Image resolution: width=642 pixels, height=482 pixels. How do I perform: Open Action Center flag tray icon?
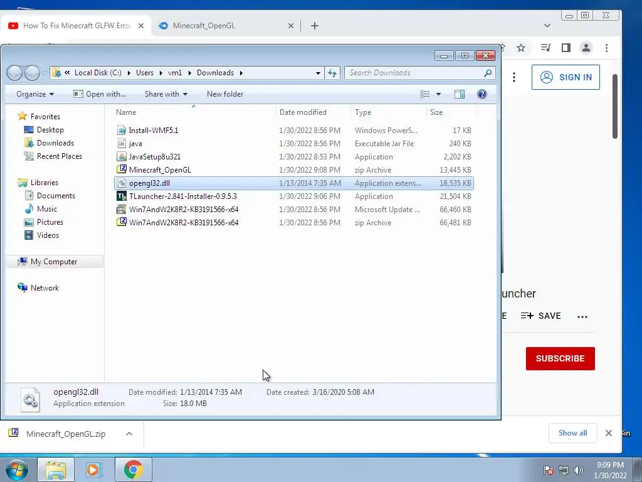pyautogui.click(x=549, y=470)
